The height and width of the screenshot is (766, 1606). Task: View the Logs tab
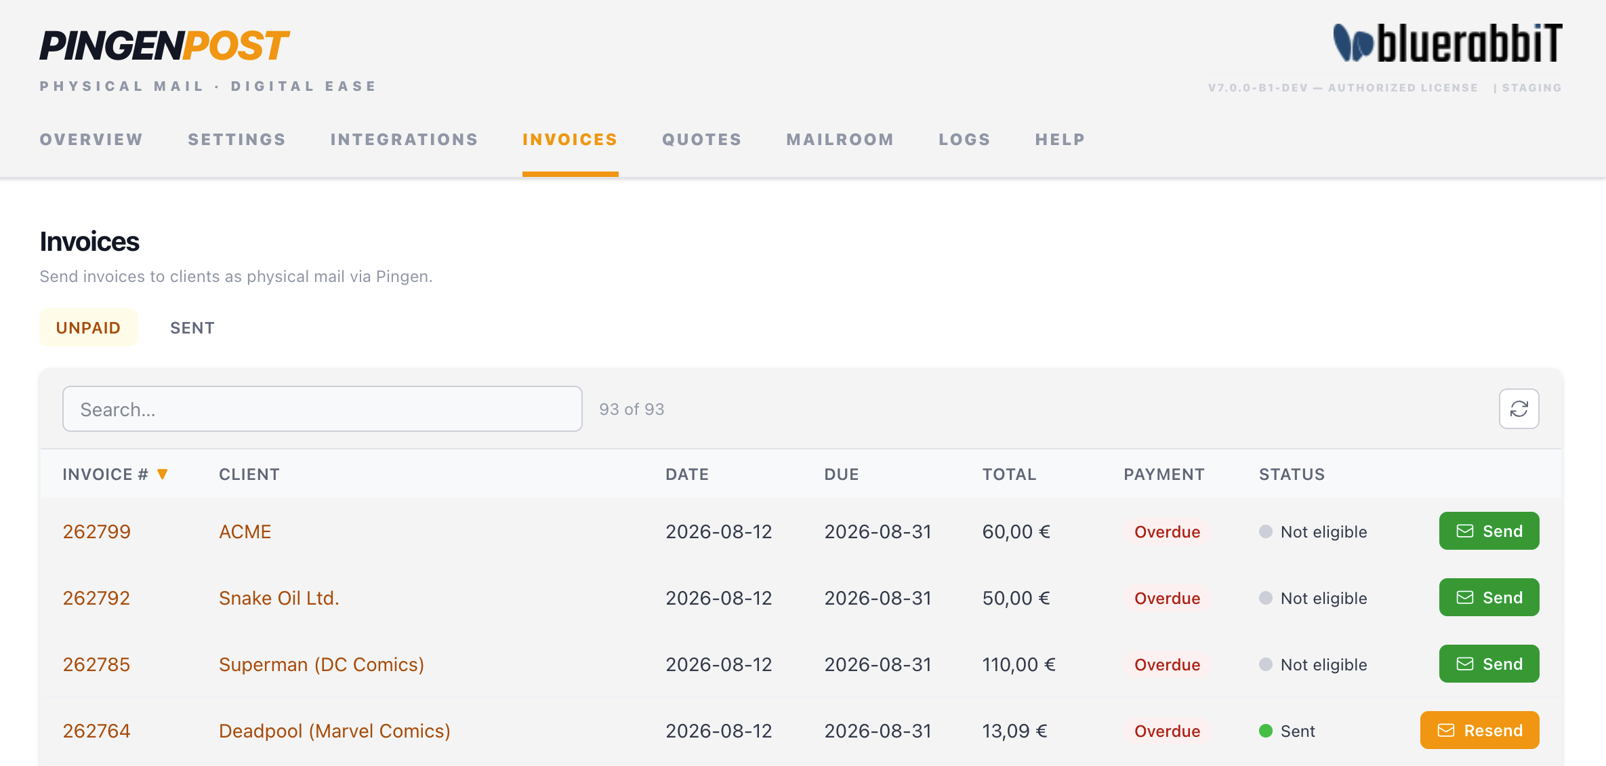[x=965, y=140]
